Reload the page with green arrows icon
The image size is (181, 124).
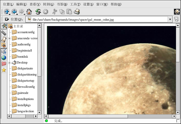(x=38, y=12)
